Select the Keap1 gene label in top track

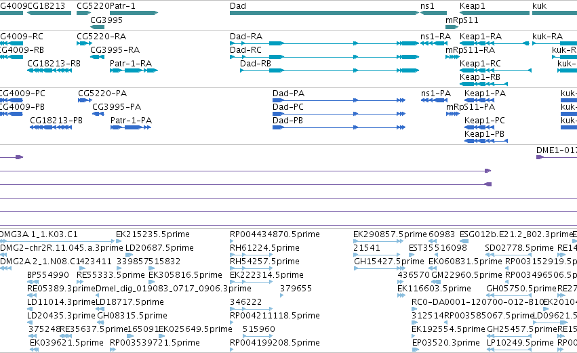click(473, 6)
